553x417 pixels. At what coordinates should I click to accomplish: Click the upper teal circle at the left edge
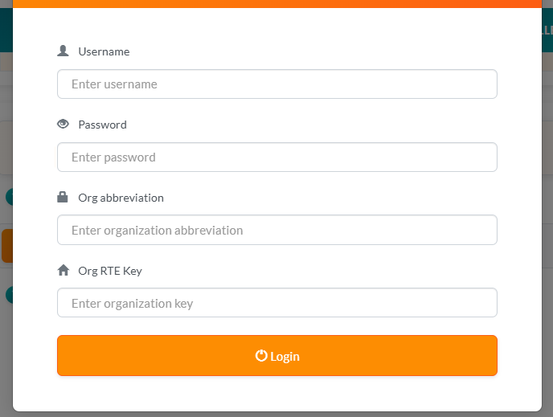8,197
